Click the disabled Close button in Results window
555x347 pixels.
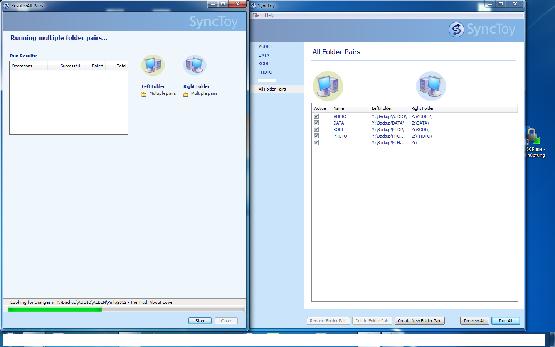pyautogui.click(x=226, y=321)
